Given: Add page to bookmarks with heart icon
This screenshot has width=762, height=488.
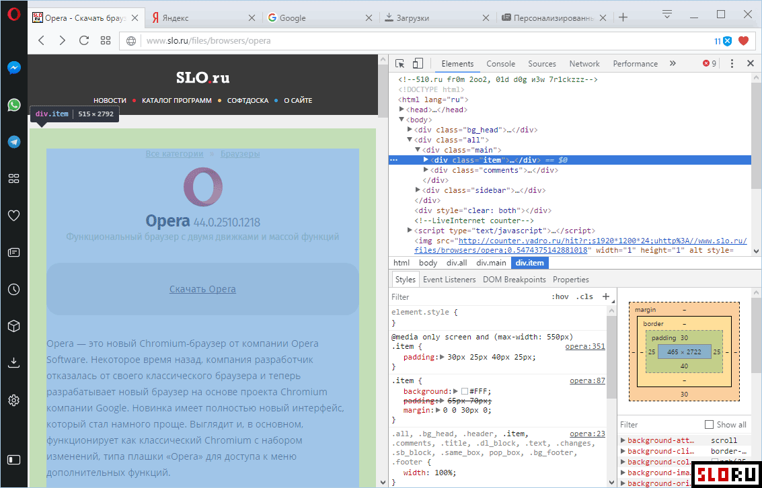Looking at the screenshot, I should [744, 41].
